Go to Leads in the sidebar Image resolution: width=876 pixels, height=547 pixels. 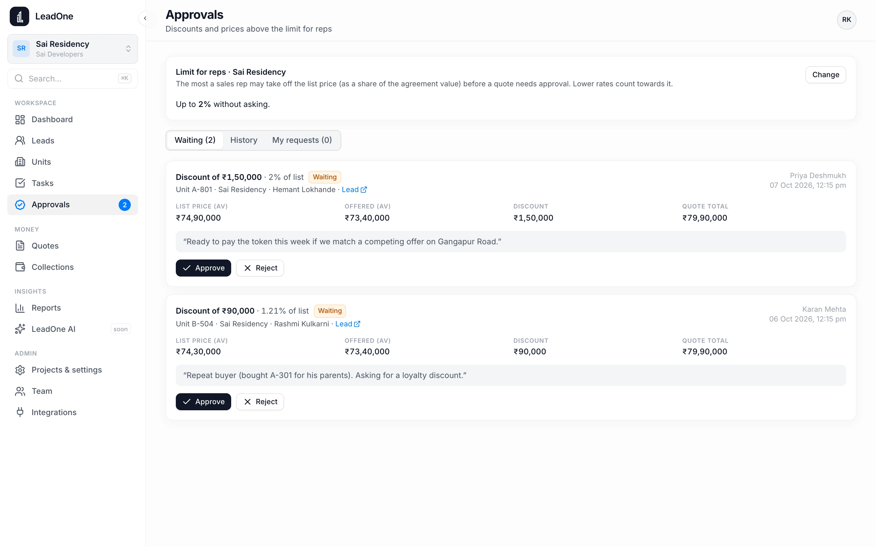click(x=72, y=141)
